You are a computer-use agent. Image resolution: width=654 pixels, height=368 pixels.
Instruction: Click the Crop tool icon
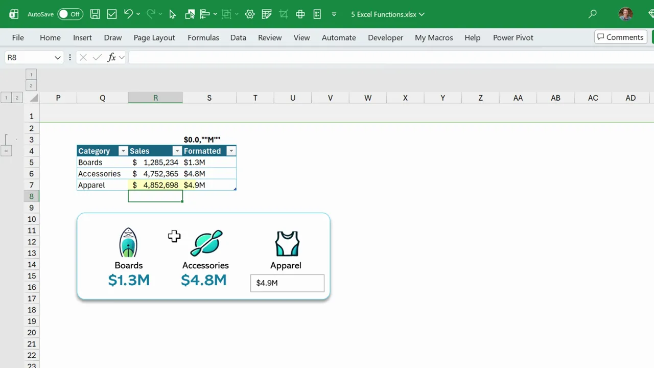pyautogui.click(x=284, y=14)
